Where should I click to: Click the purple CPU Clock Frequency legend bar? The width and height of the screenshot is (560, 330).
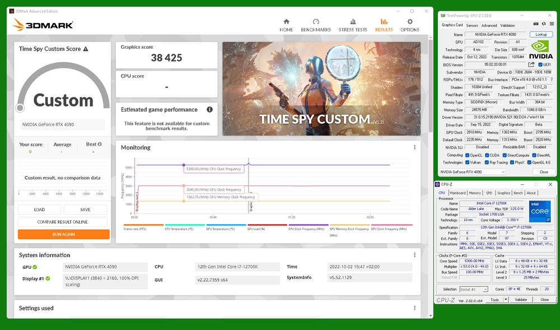[308, 225]
